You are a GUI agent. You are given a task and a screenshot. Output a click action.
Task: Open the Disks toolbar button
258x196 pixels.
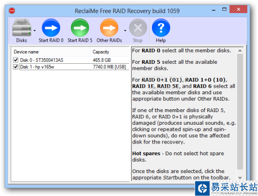point(22,31)
